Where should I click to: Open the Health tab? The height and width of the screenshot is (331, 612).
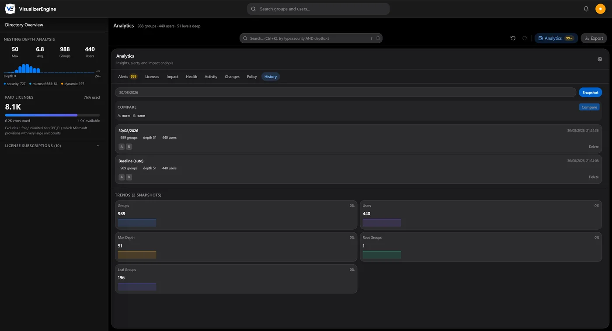click(191, 77)
